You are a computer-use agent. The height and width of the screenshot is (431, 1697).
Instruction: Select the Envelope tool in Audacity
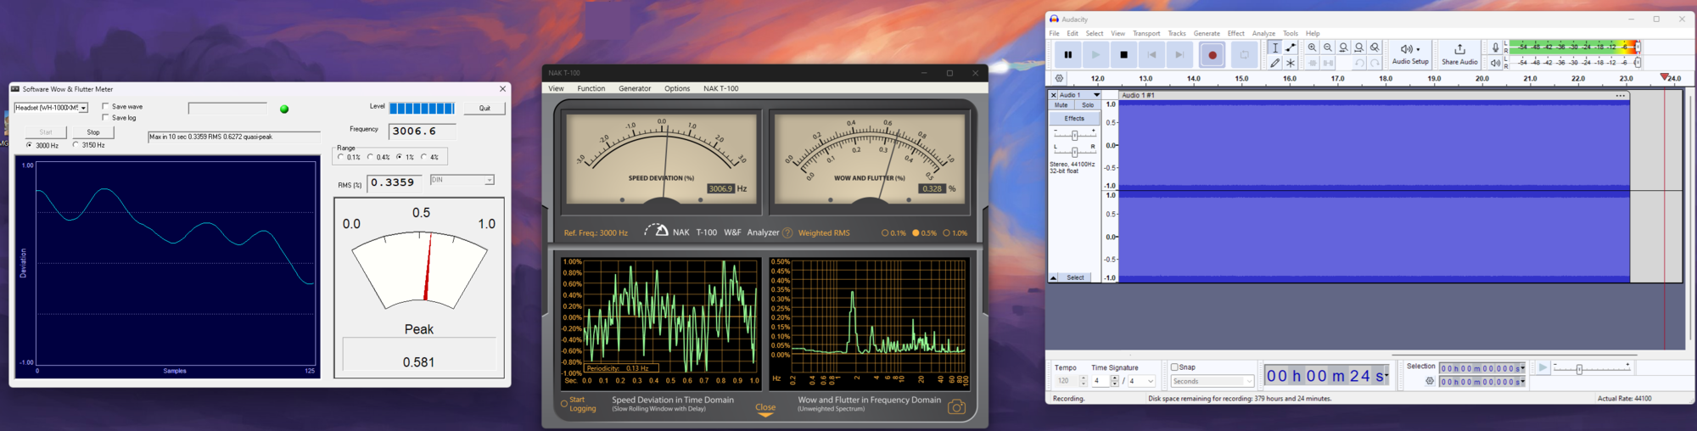(x=1291, y=48)
